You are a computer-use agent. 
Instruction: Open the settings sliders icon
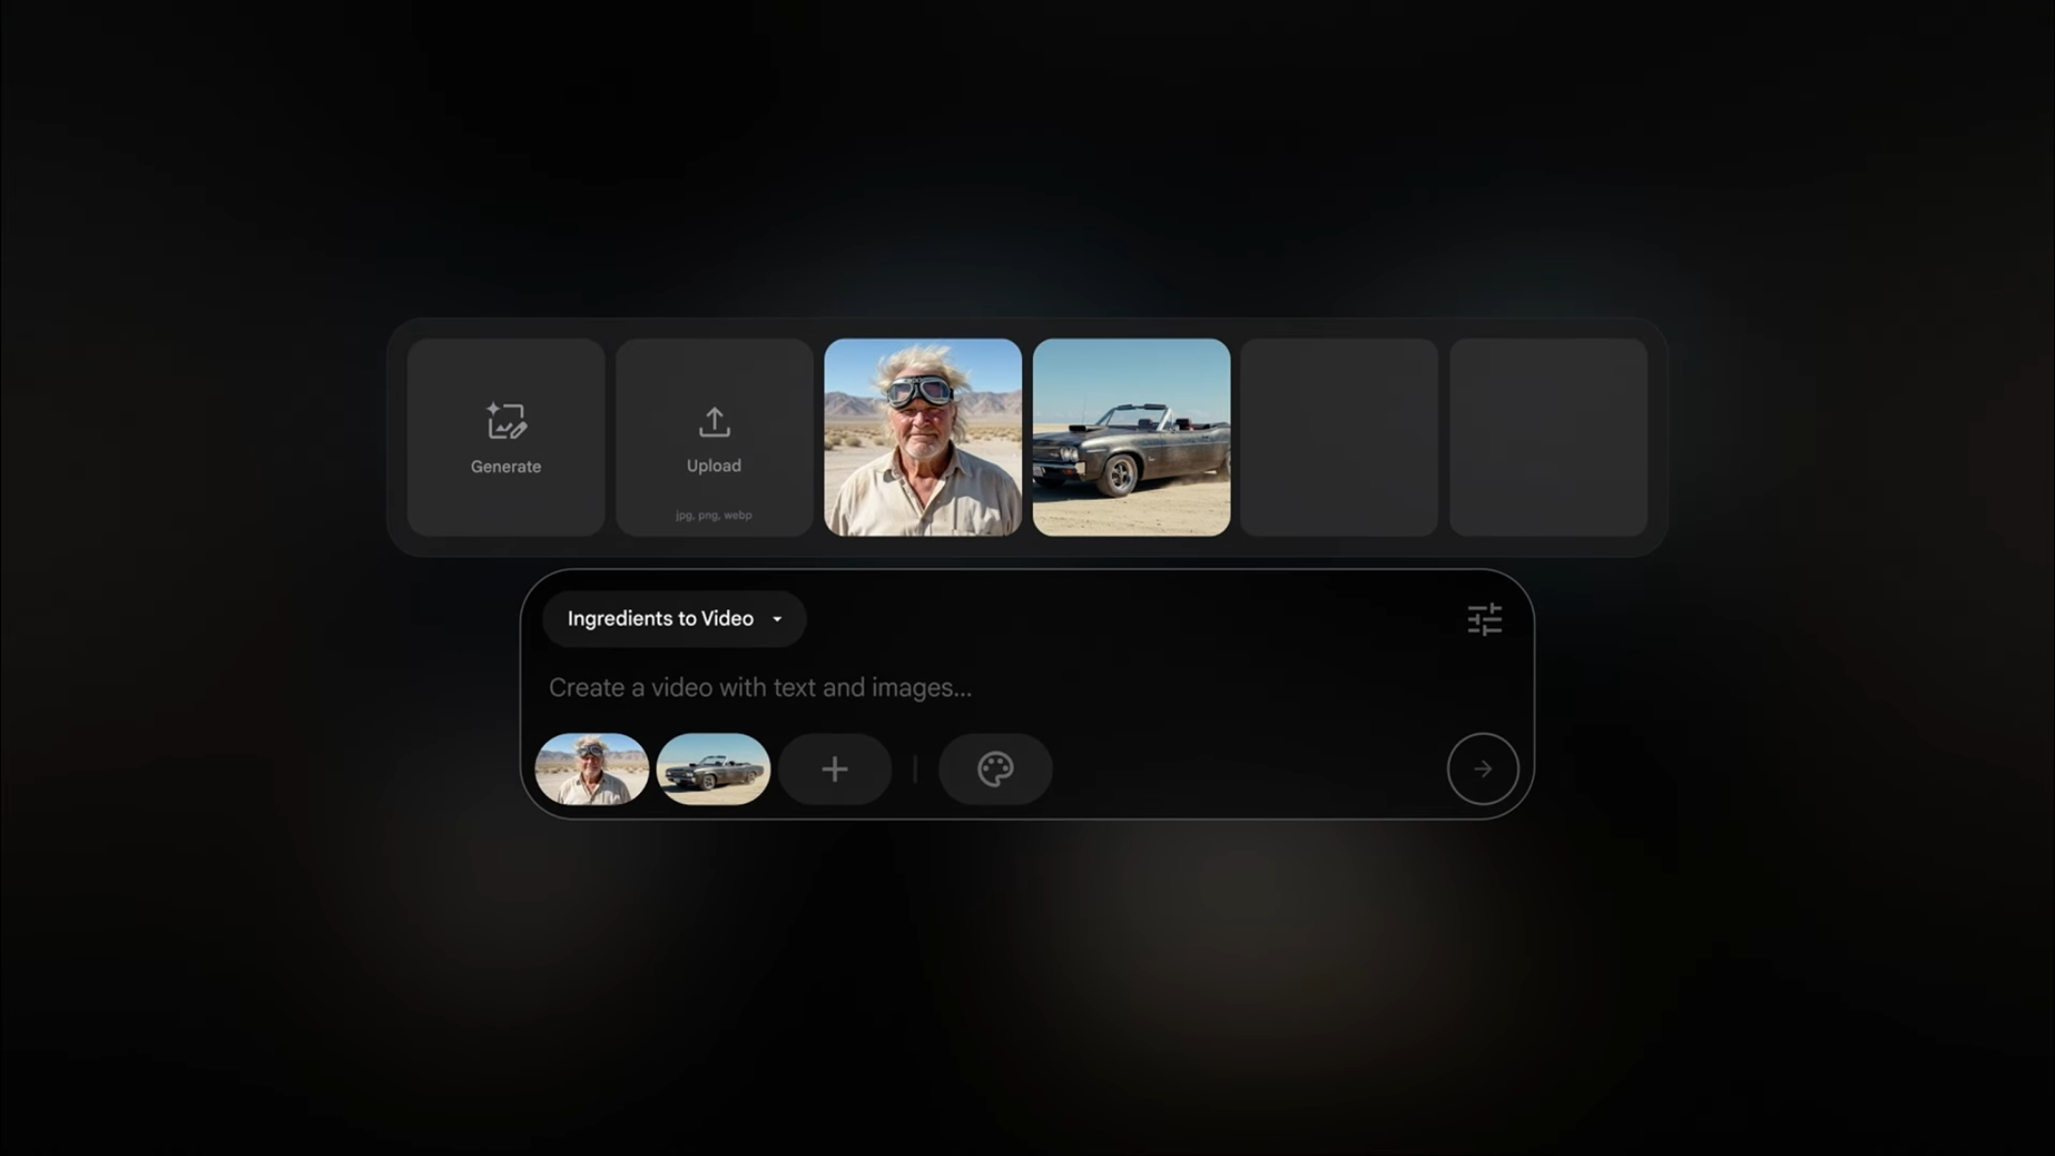(x=1485, y=619)
